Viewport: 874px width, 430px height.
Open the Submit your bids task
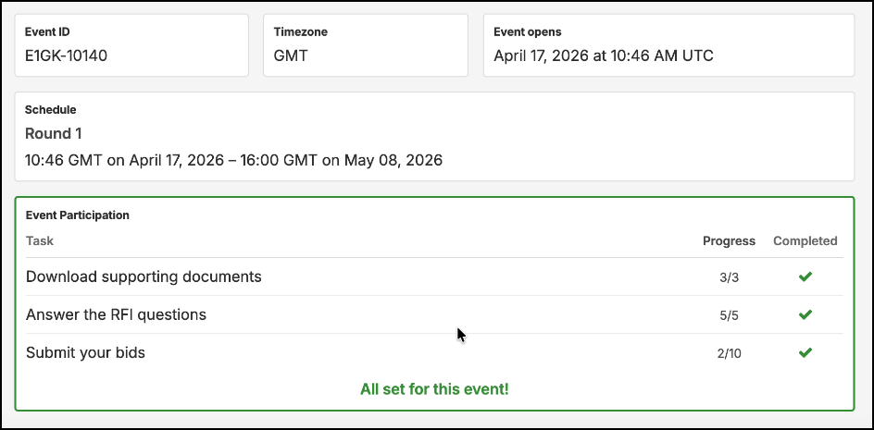(85, 352)
